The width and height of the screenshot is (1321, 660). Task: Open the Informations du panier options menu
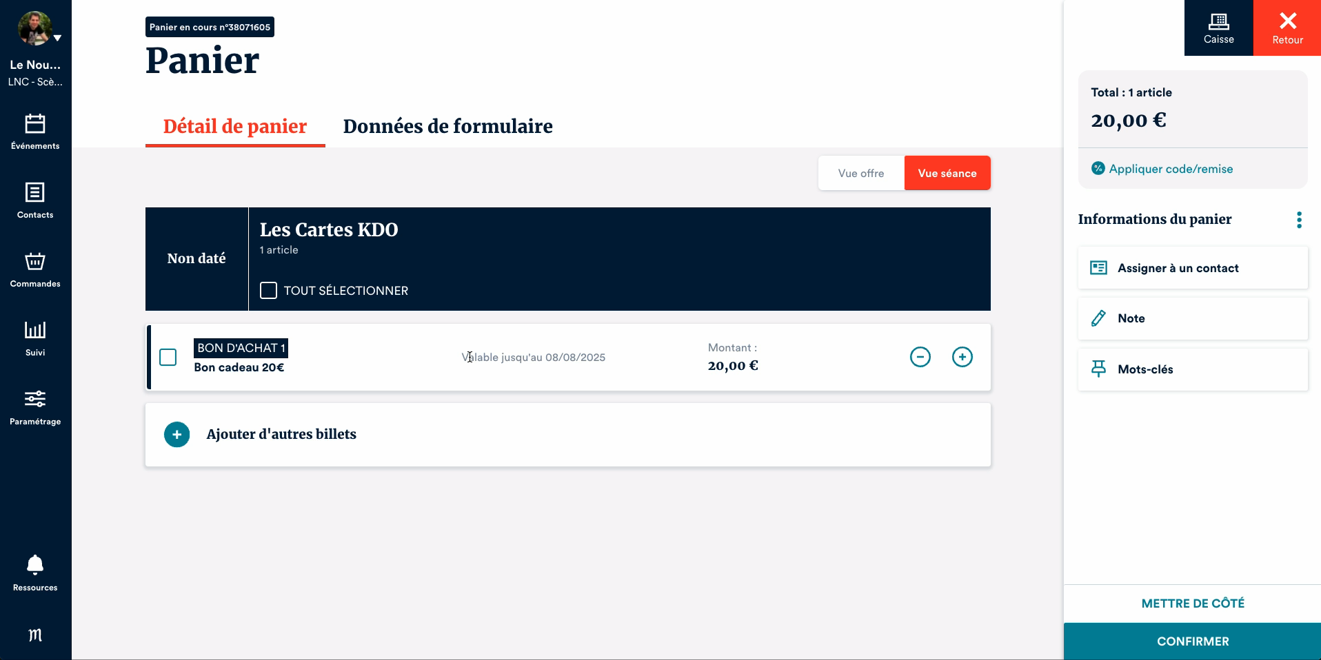click(1299, 220)
